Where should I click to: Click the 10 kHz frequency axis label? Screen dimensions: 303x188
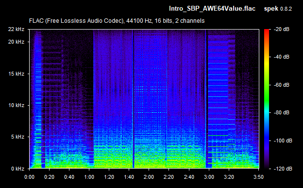coord(16,105)
